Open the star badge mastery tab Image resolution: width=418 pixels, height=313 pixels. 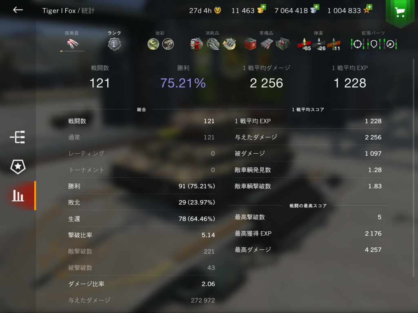click(18, 167)
